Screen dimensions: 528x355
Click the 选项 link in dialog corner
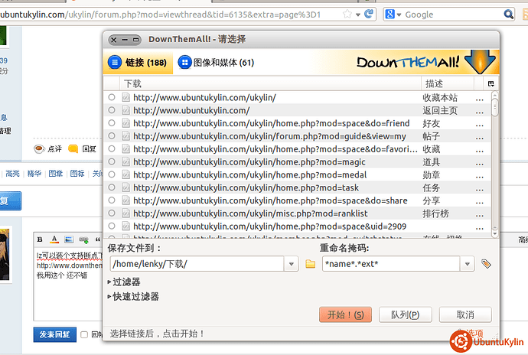click(x=475, y=333)
